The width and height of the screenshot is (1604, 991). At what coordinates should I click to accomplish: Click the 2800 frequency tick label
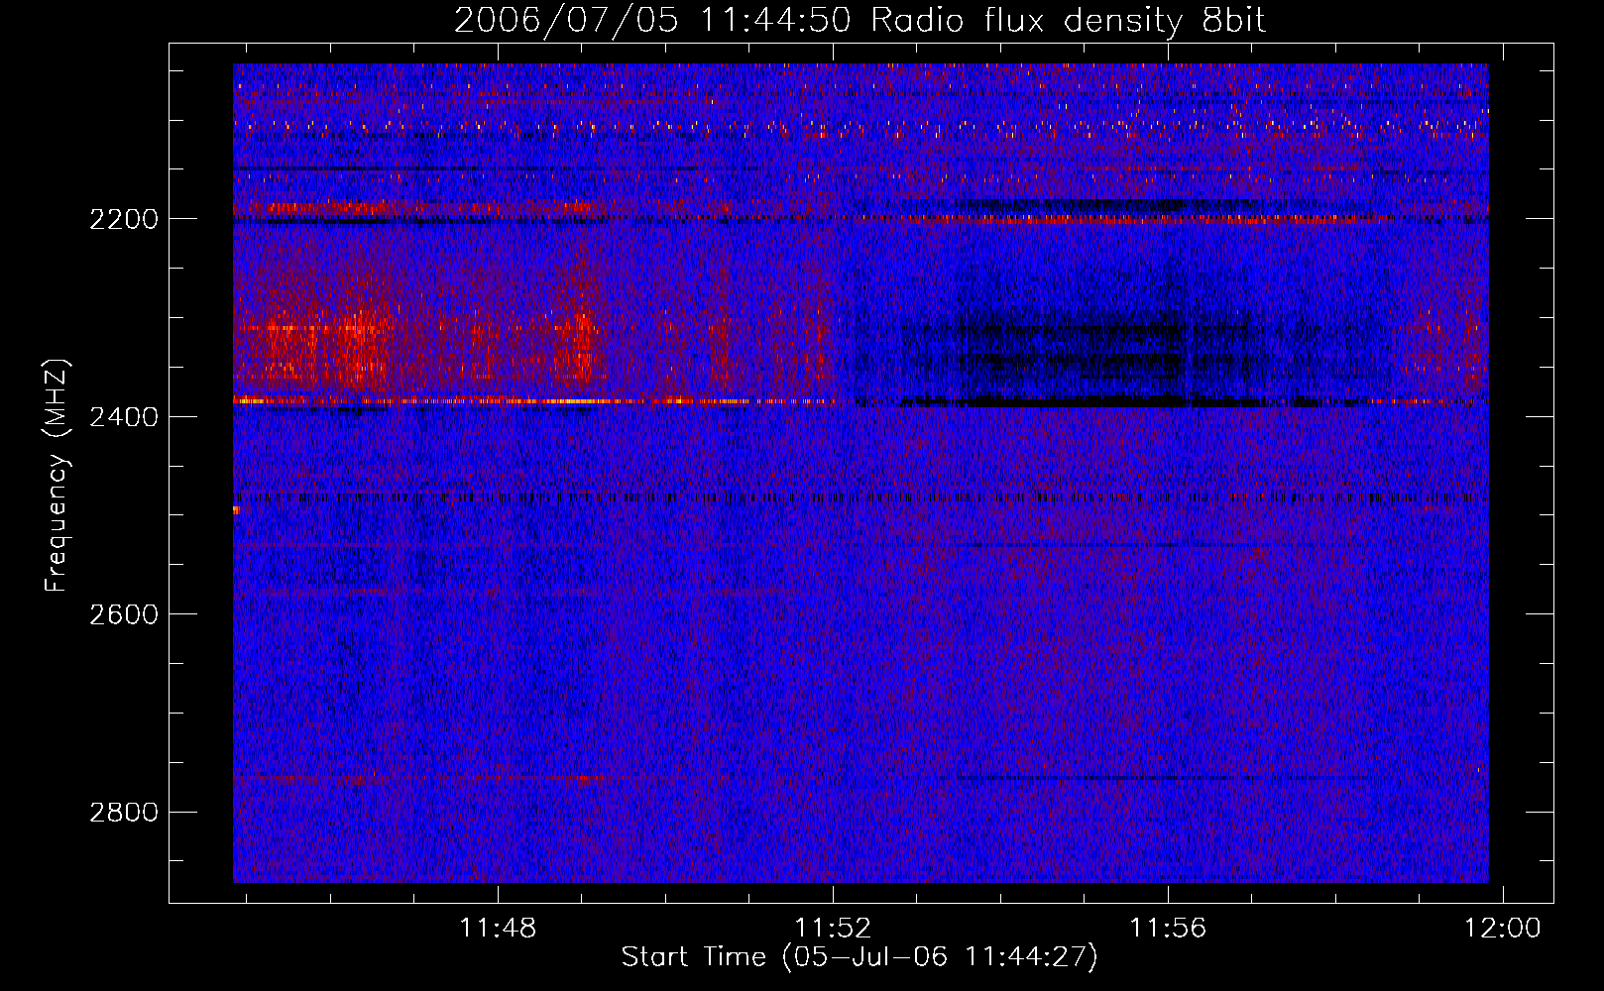[x=124, y=813]
